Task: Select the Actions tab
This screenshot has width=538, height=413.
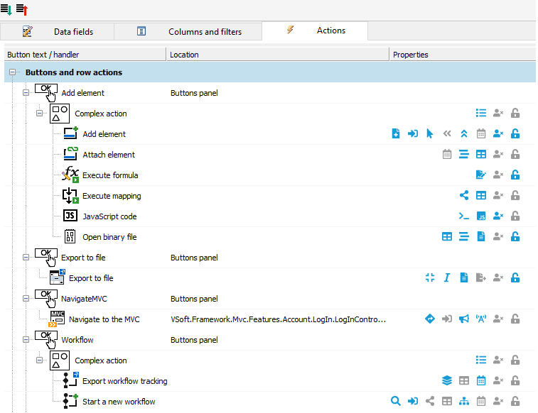Action: (315, 31)
